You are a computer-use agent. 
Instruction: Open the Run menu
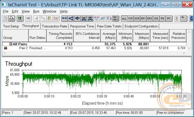[x=36, y=12]
